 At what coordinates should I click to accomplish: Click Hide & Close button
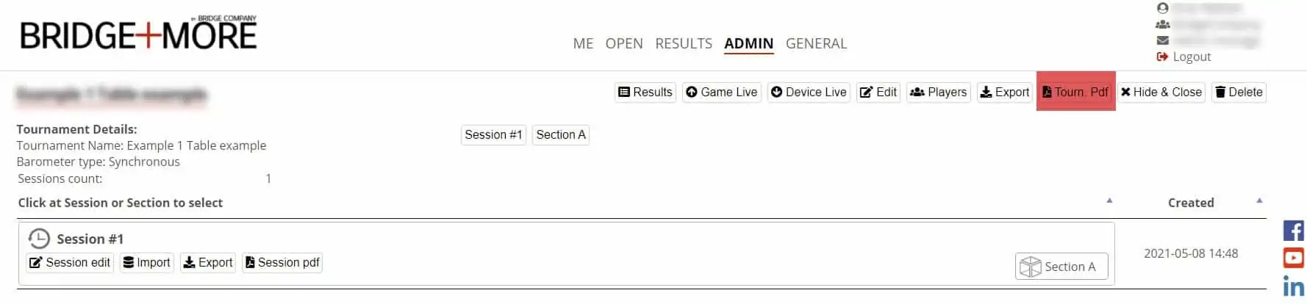[x=1161, y=92]
